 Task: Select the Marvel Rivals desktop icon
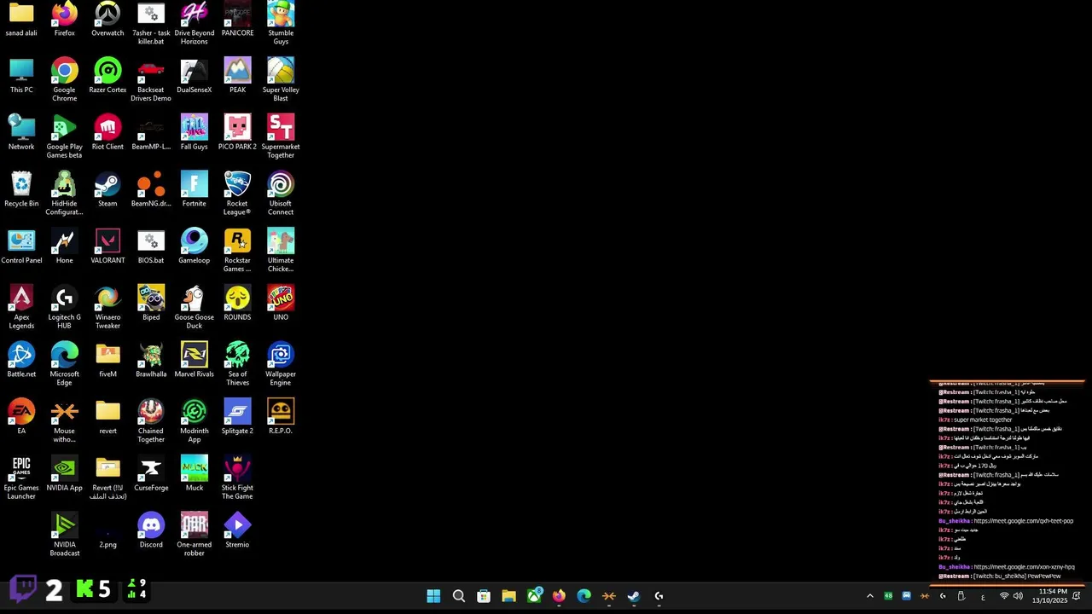click(194, 360)
